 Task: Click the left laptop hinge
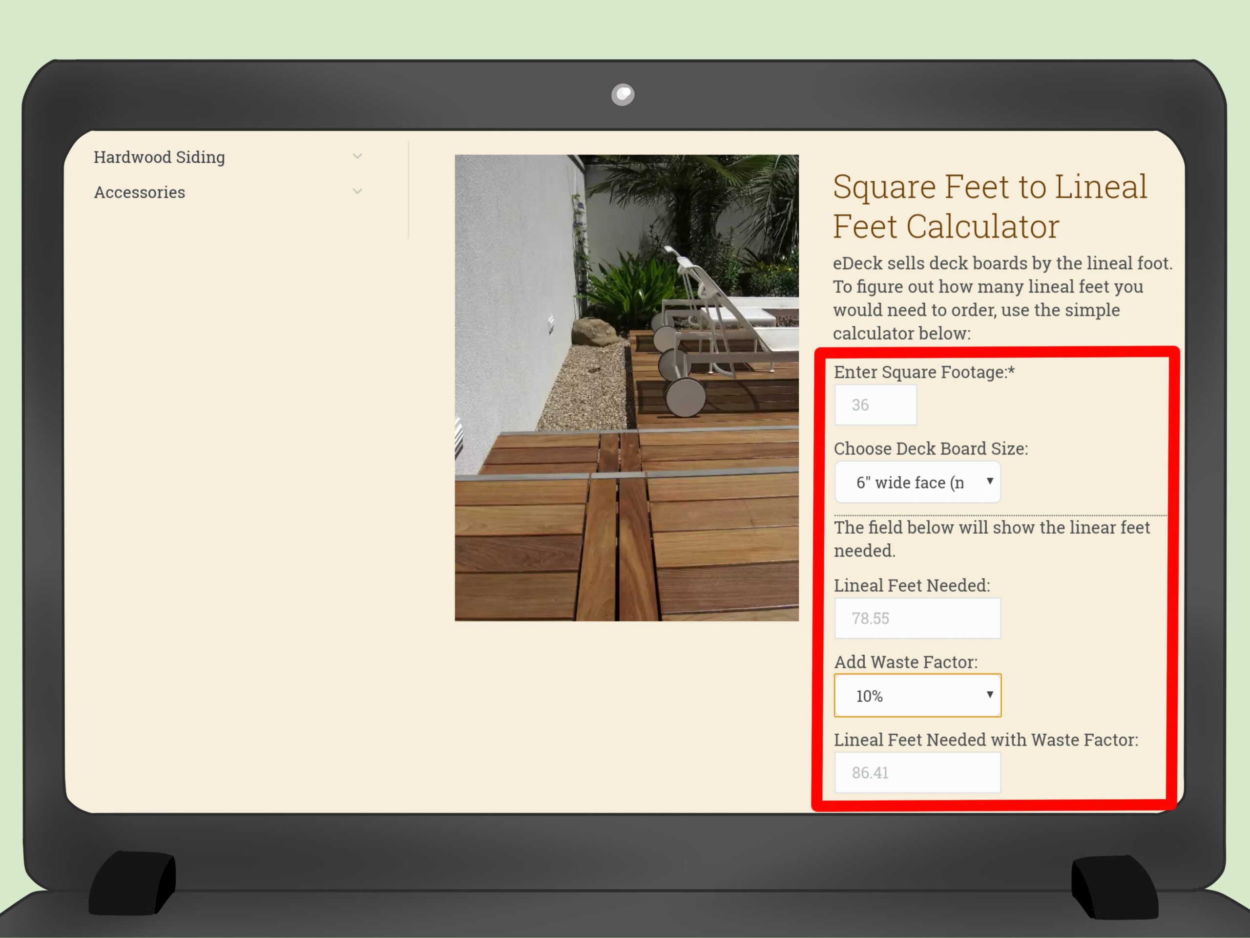click(x=132, y=883)
